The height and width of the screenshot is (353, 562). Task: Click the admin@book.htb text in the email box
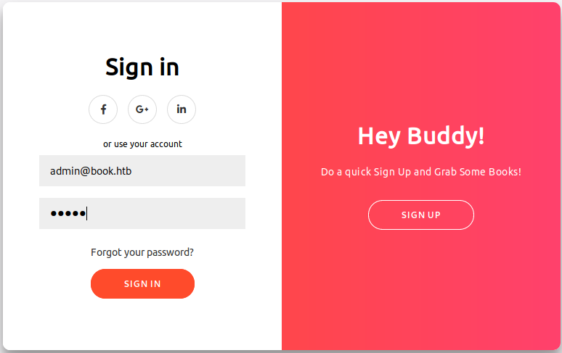point(91,171)
